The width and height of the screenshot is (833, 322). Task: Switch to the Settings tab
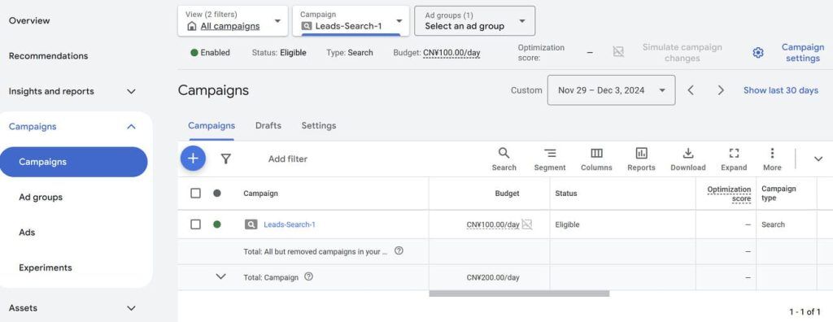(319, 125)
